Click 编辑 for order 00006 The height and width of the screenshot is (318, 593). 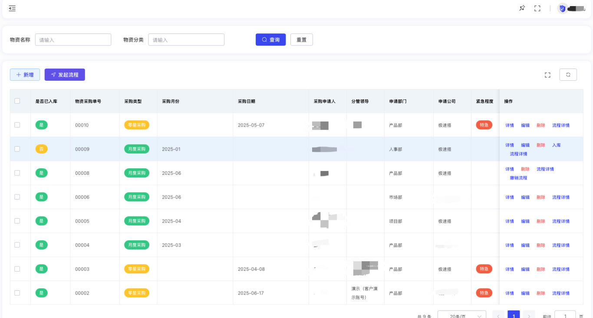(x=525, y=197)
